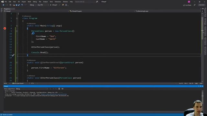Viewport: 207px width, 116px height.
Task: Open the Help menu
Action: coord(71,2)
